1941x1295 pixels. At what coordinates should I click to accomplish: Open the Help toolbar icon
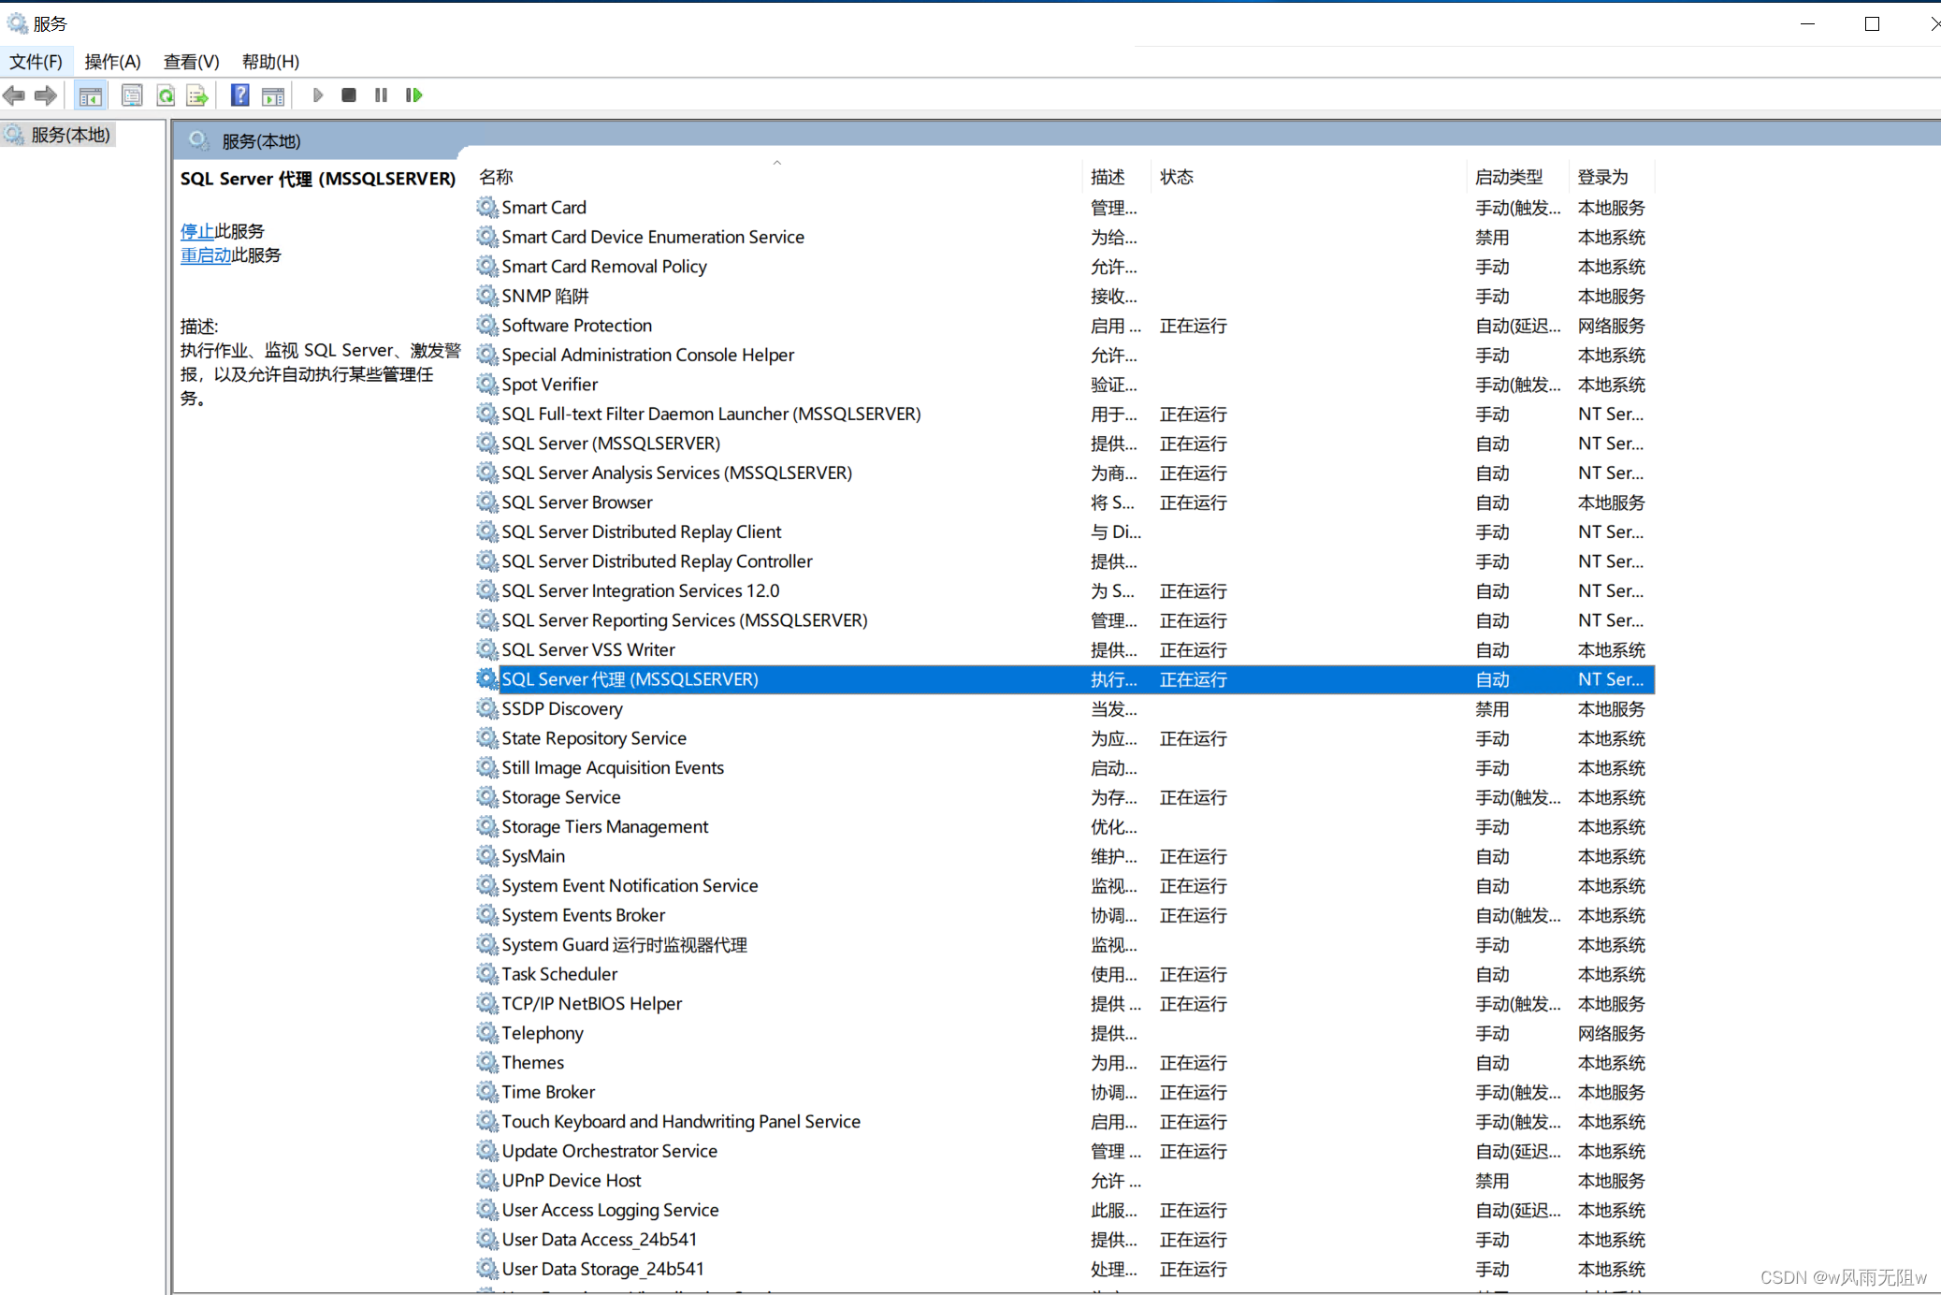(x=240, y=95)
